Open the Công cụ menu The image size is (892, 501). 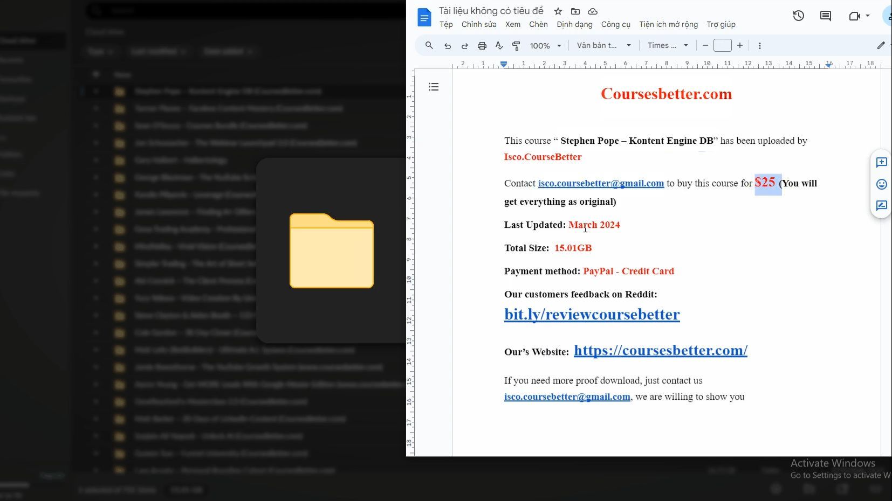616,24
